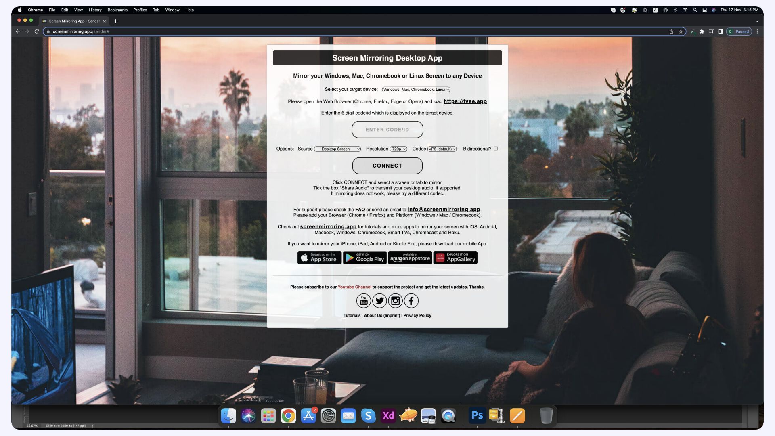Click the Privacy Policy menu item
This screenshot has width=775, height=436.
[x=417, y=315]
